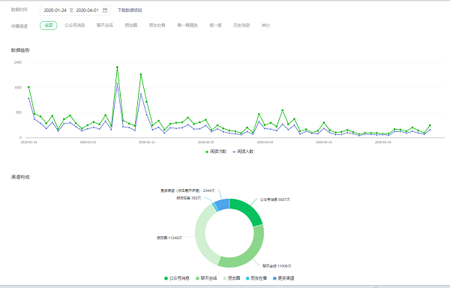Image resolution: width=450 pixels, height=288 pixels.
Task: Click the 聊天会话 pie label near bottom right
Action: click(x=277, y=266)
